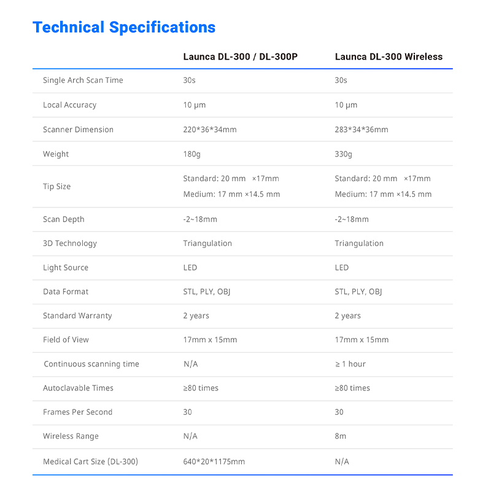Image resolution: width=491 pixels, height=491 pixels.
Task: Click the Tip Size row label
Action: [x=56, y=187]
